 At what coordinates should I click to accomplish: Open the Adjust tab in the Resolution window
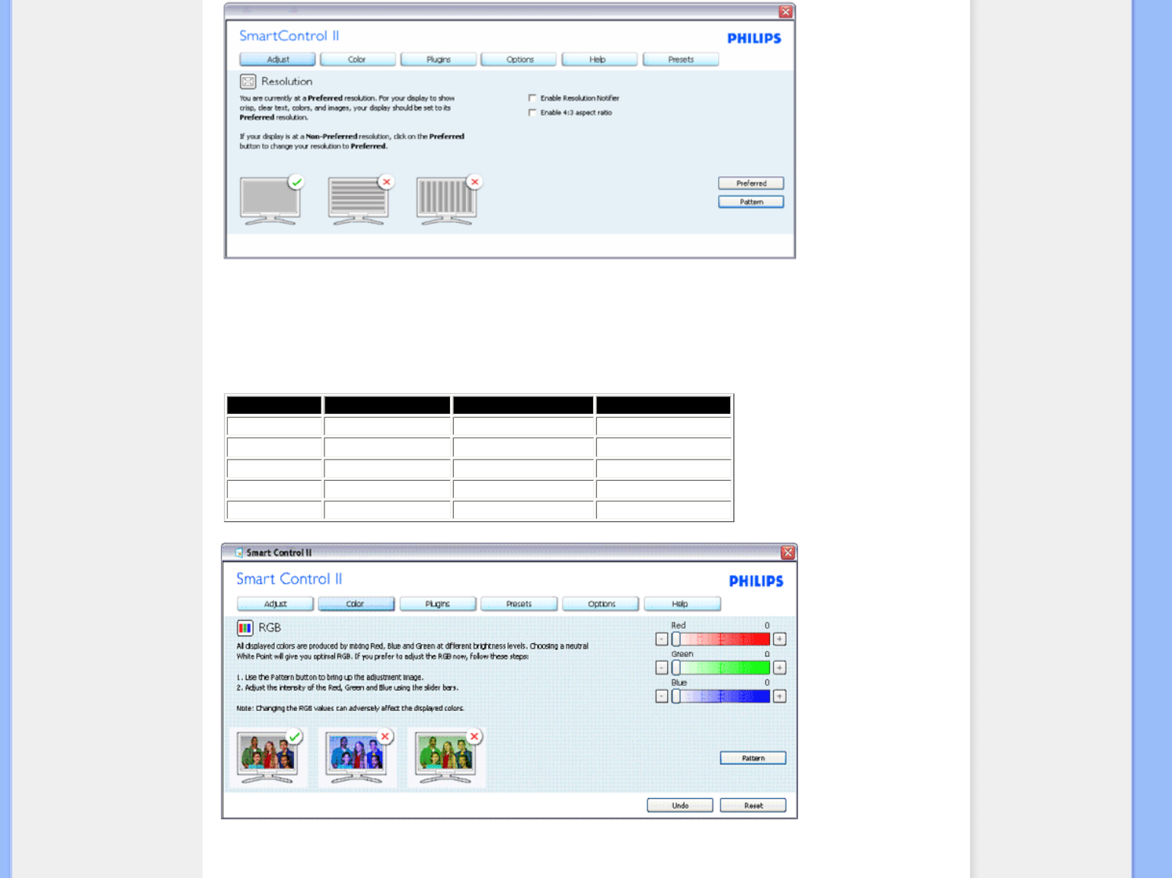pyautogui.click(x=277, y=59)
